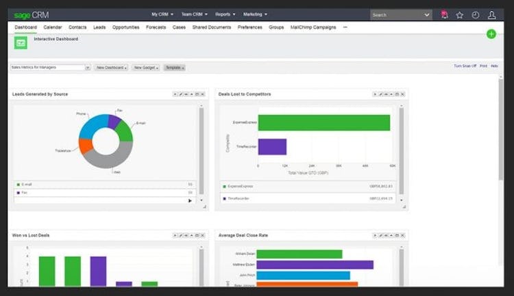
Task: Switch to the Contacts tab
Action: click(77, 27)
